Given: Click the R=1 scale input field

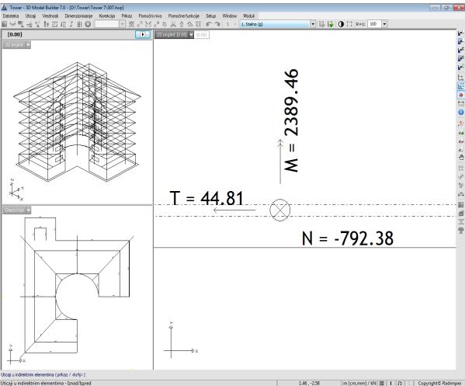Looking at the screenshot, I should click(374, 24).
